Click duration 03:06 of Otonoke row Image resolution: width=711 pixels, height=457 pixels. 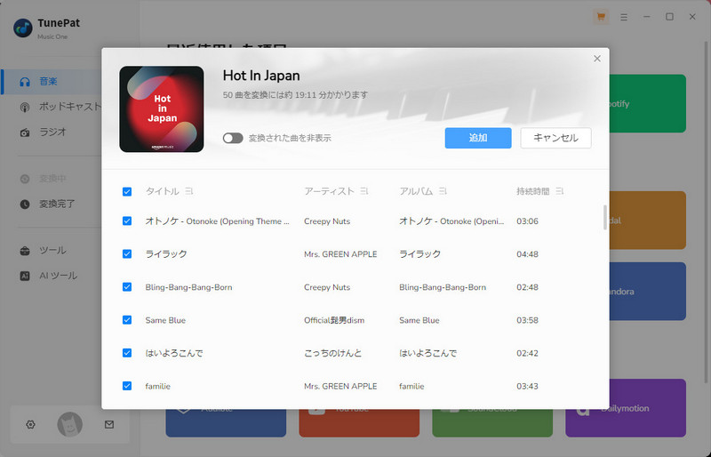coord(527,221)
